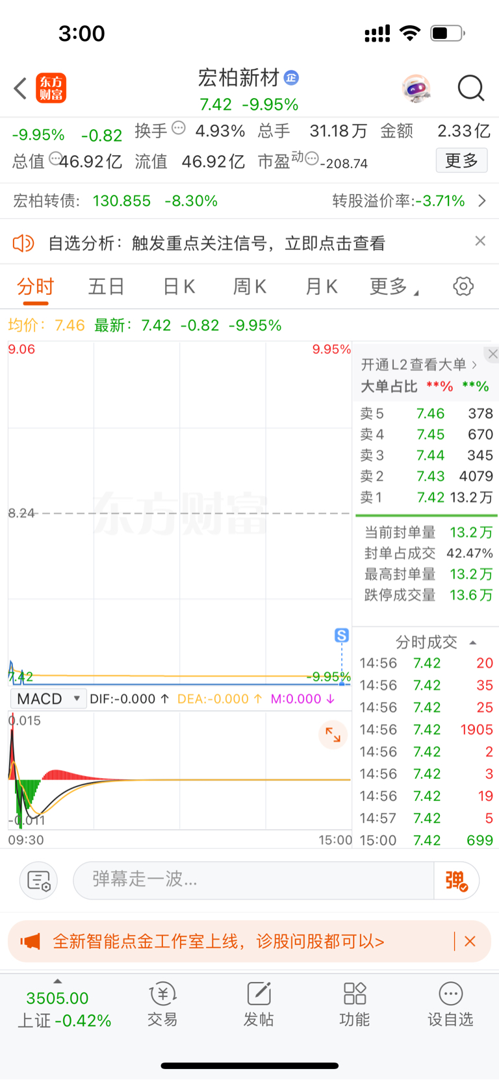Switch to the 周K tab

click(250, 286)
